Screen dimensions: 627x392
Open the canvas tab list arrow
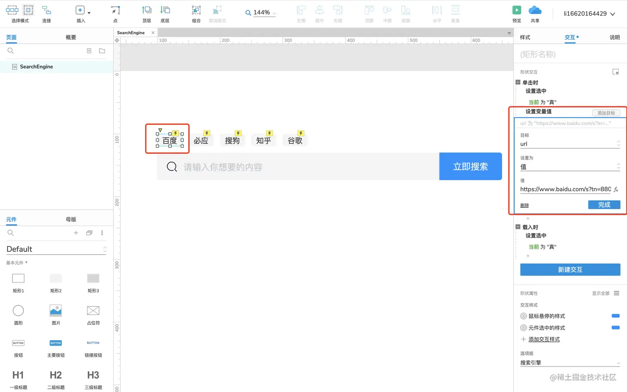coord(509,33)
